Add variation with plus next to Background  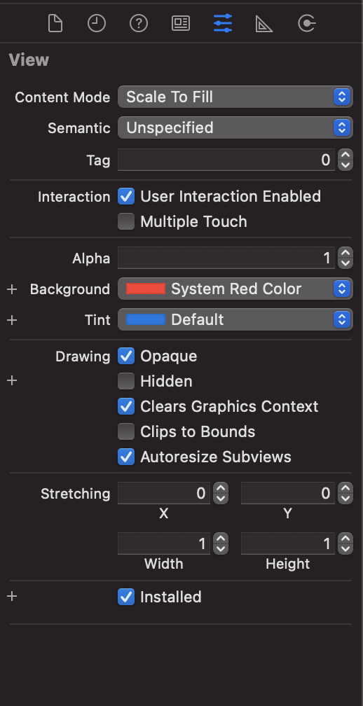[12, 289]
